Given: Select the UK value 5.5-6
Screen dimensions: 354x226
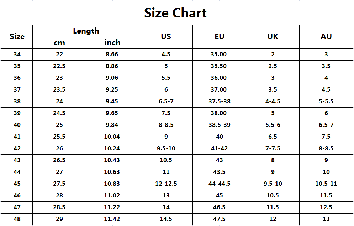Looking at the screenshot, I should [x=273, y=125].
